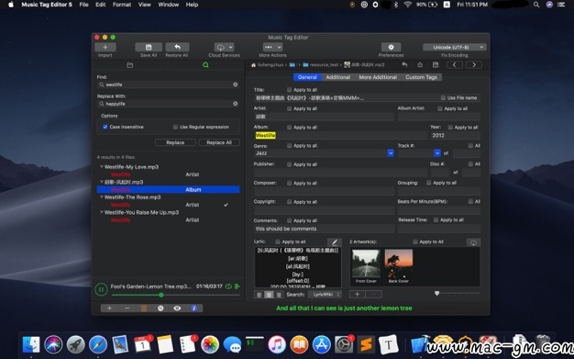Open the View menu
The image size is (574, 359).
145,5
